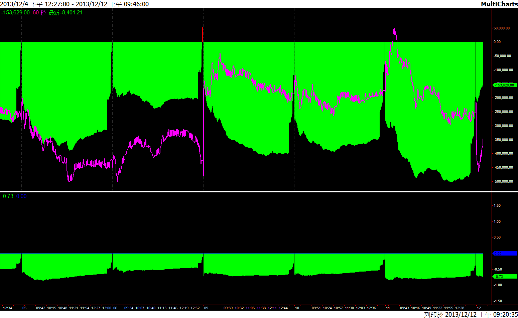Click the blue 0.00 status value in lower pane
Screen dimensions: 518x318
[x=21, y=196]
